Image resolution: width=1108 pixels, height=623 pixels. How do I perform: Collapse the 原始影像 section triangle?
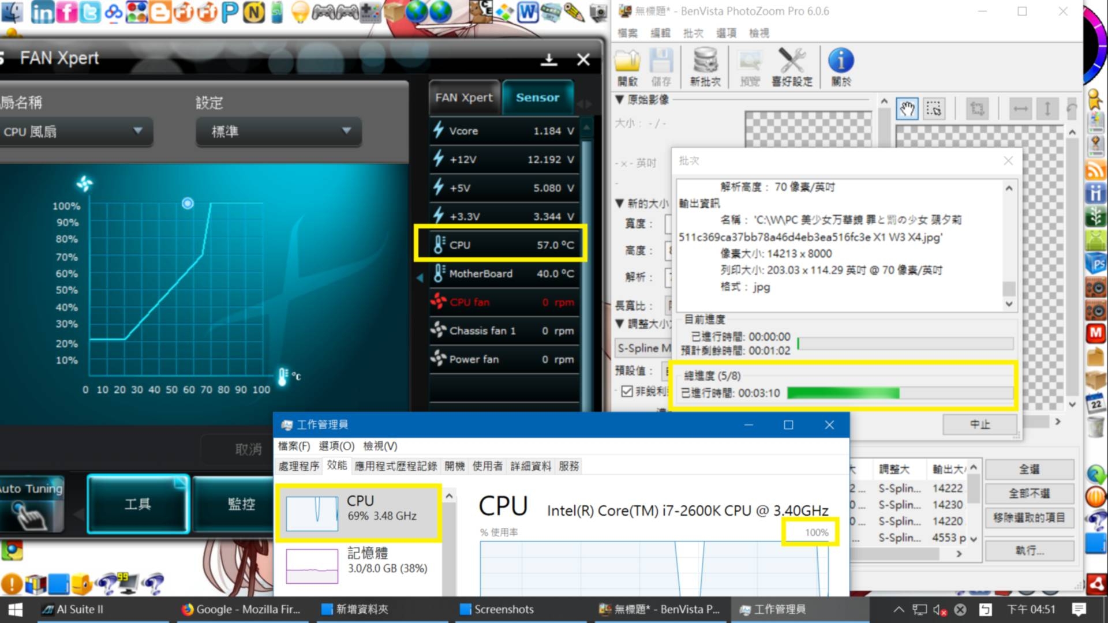(x=620, y=100)
